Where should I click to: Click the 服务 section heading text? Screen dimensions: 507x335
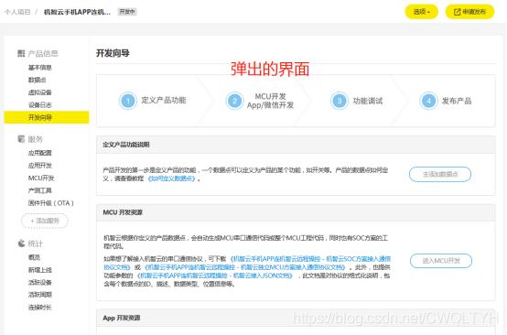[x=36, y=139]
